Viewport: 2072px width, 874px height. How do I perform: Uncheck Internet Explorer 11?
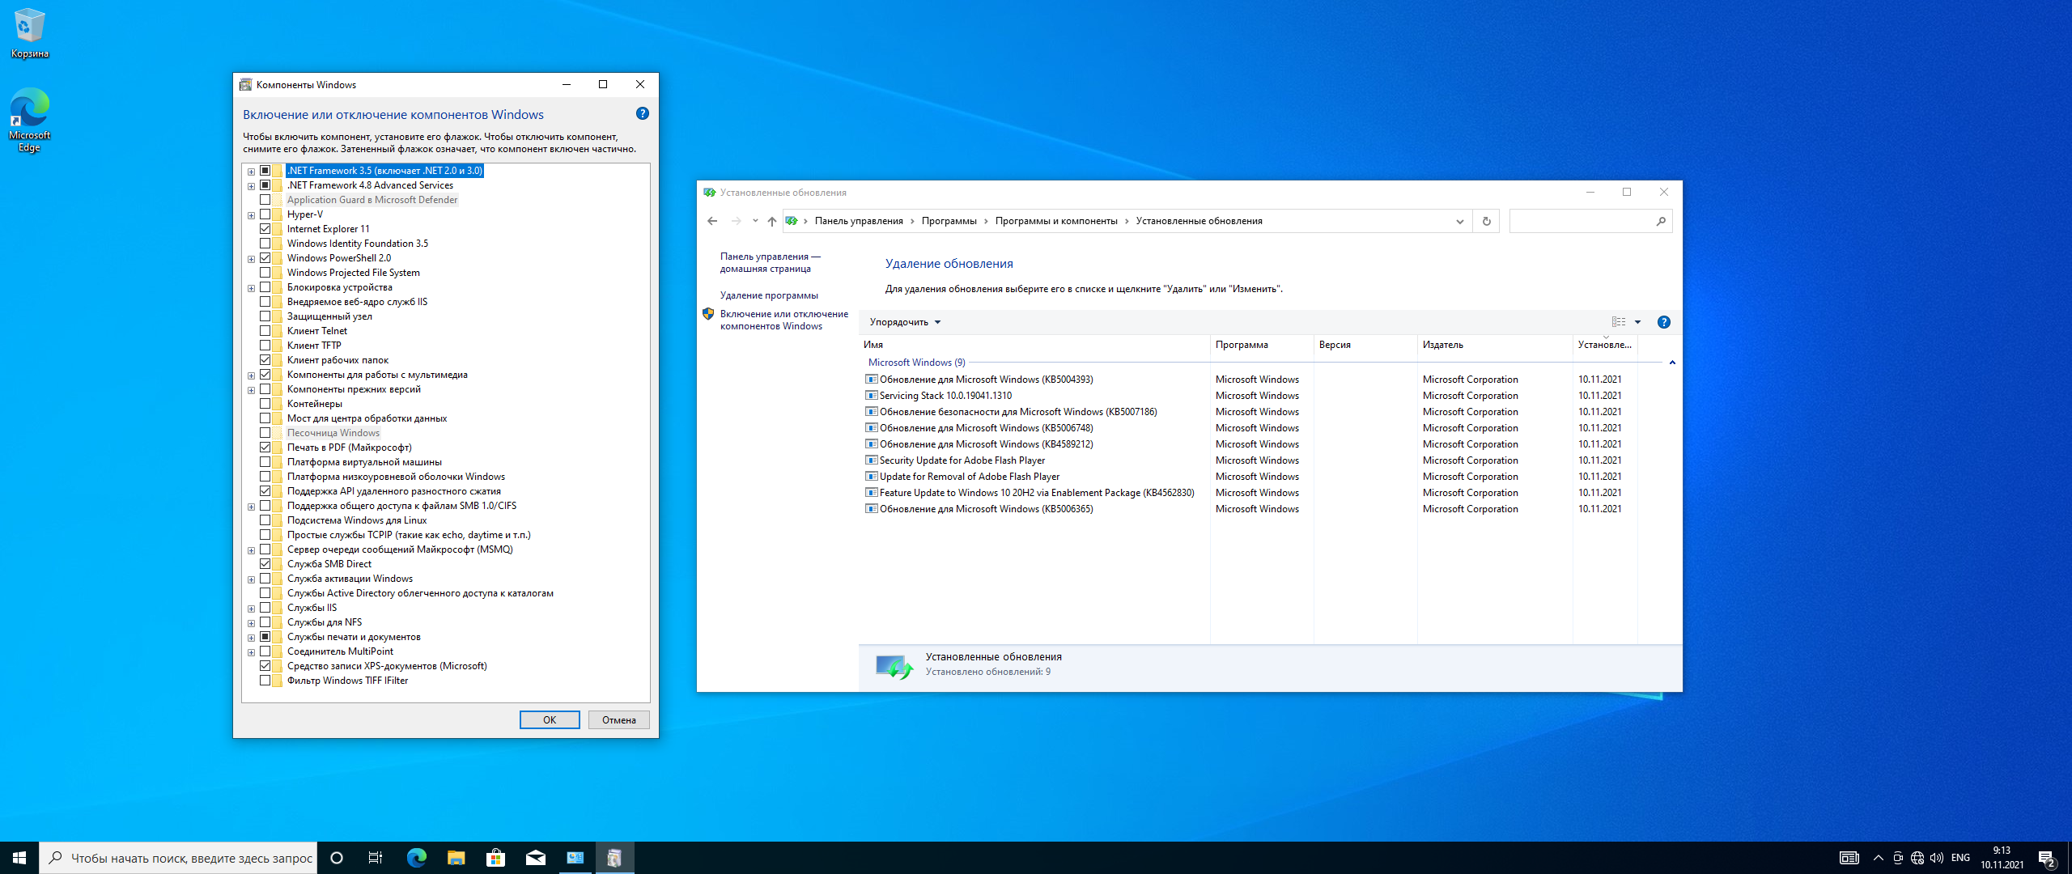[265, 229]
